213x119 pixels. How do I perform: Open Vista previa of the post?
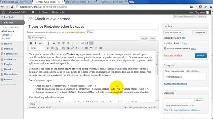pyautogui.click(x=199, y=32)
